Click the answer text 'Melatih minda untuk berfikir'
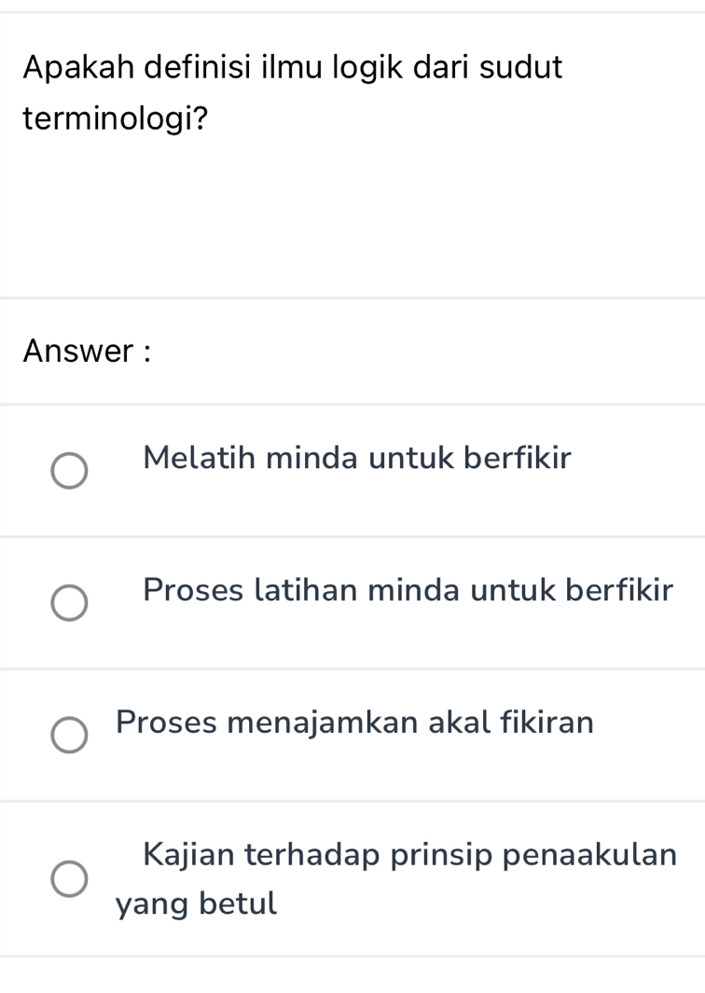This screenshot has height=993, width=705. click(x=357, y=458)
